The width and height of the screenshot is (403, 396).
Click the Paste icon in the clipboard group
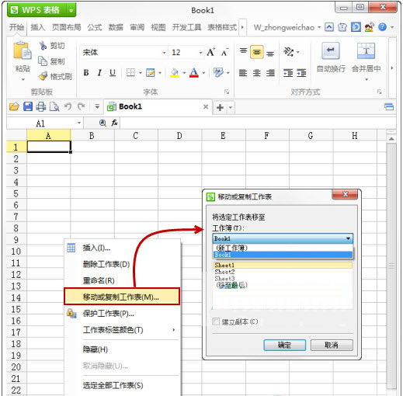click(23, 50)
